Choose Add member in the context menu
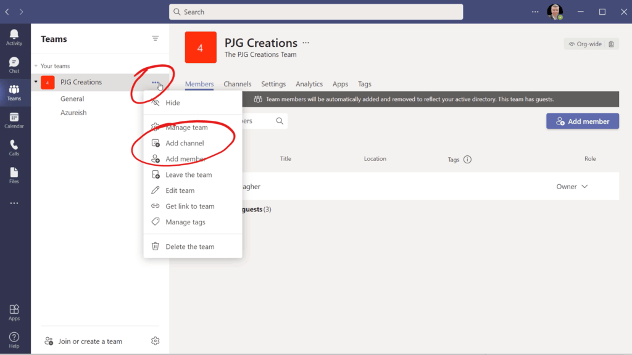632x355 pixels. point(193,158)
